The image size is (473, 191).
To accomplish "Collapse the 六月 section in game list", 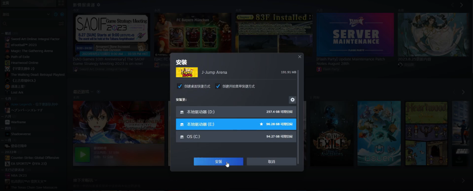I will point(2,116).
